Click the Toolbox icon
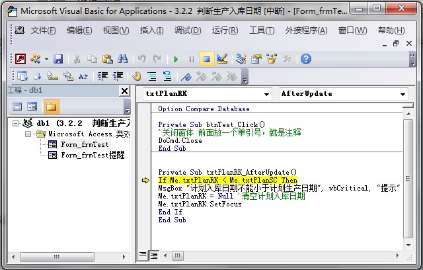Image resolution: width=423 pixels, height=270 pixels. point(287,59)
